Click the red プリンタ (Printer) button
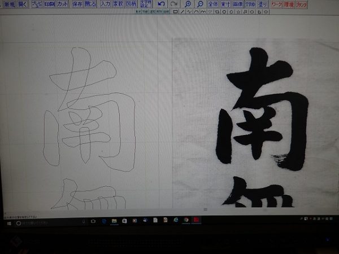Screen dimensions: 339x254 [301, 5]
